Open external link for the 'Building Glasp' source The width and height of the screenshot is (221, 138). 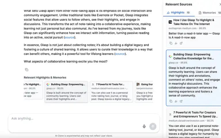click(x=181, y=101)
